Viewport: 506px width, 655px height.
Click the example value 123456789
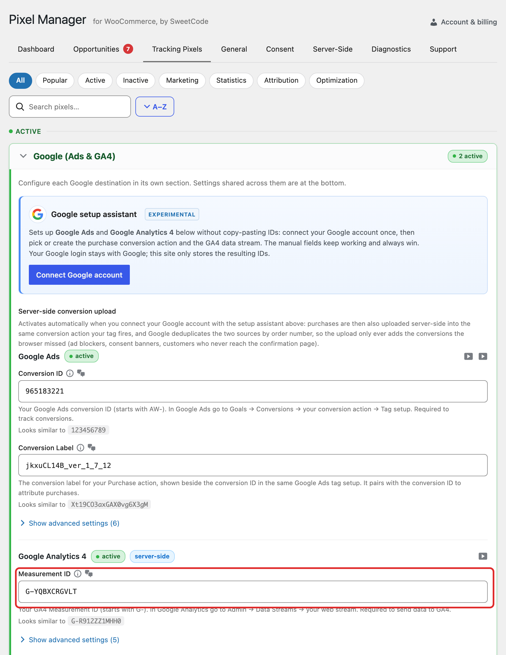pos(88,430)
